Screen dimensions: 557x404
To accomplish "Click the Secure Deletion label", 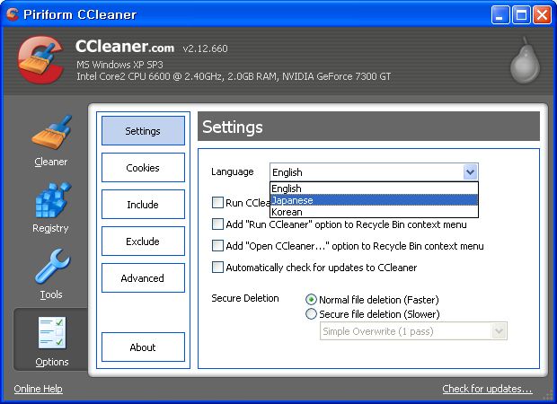I will point(245,298).
